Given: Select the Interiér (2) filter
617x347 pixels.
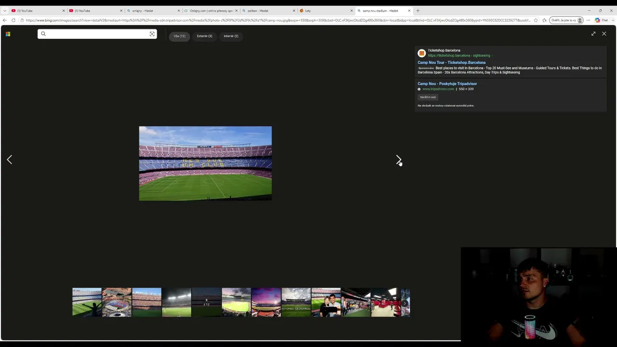Looking at the screenshot, I should pos(231,36).
